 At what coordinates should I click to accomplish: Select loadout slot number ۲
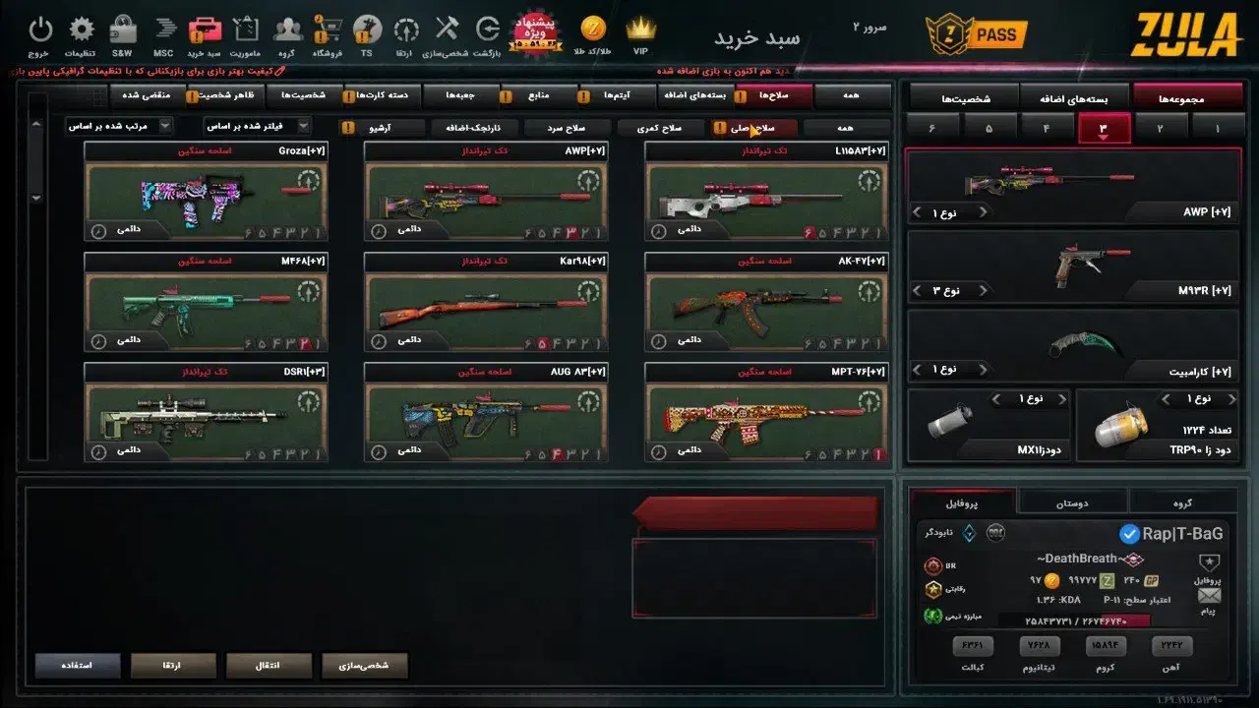point(1159,128)
